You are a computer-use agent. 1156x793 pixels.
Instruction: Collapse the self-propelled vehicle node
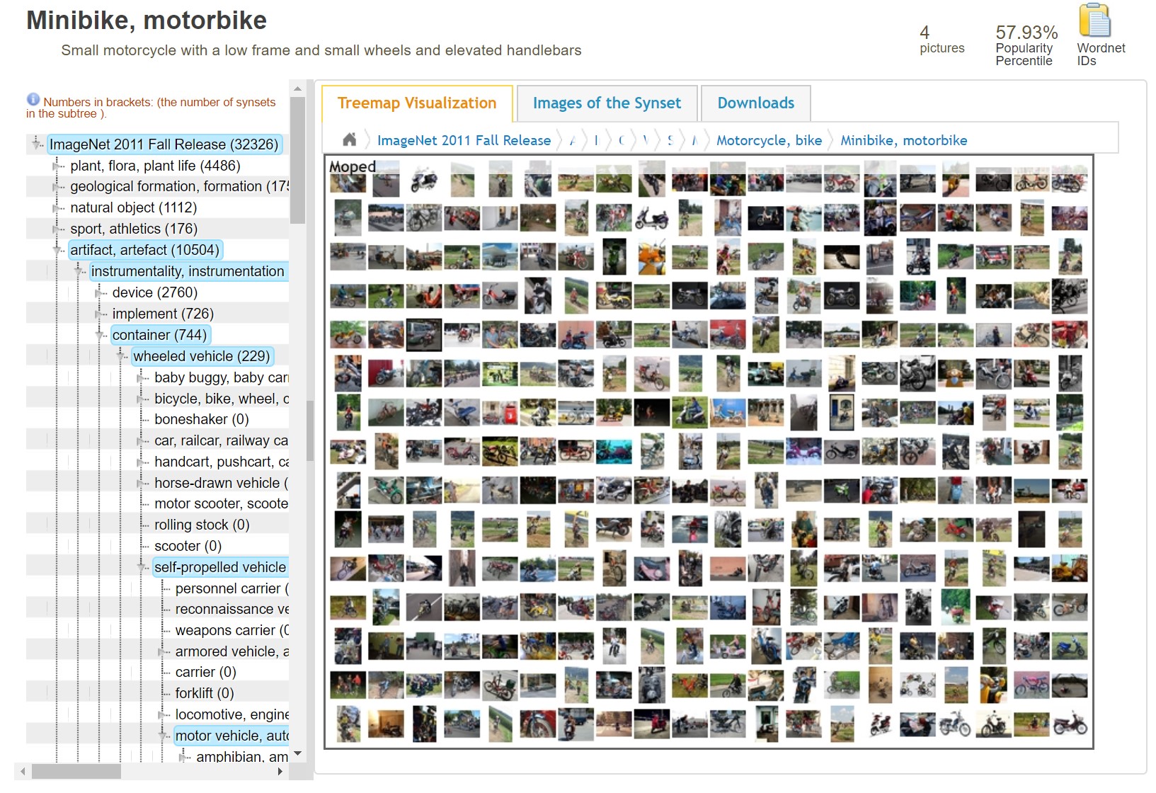point(140,566)
